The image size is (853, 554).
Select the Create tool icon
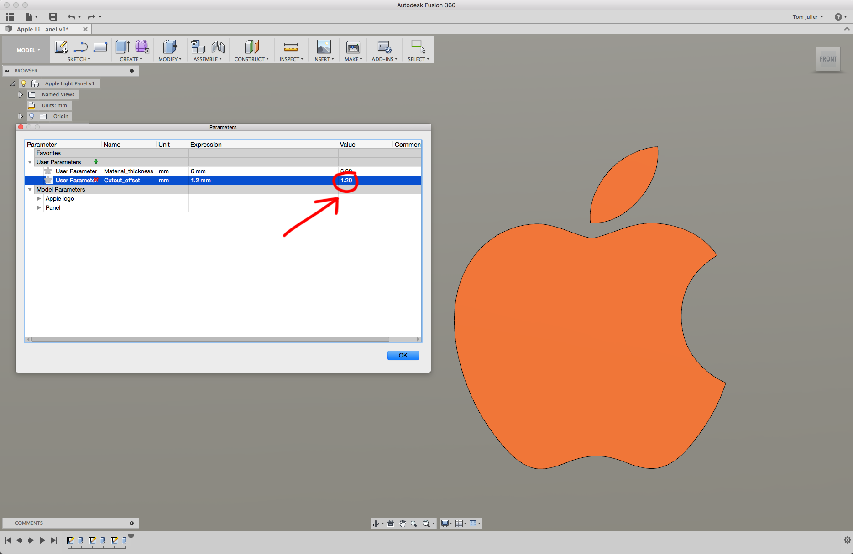122,47
